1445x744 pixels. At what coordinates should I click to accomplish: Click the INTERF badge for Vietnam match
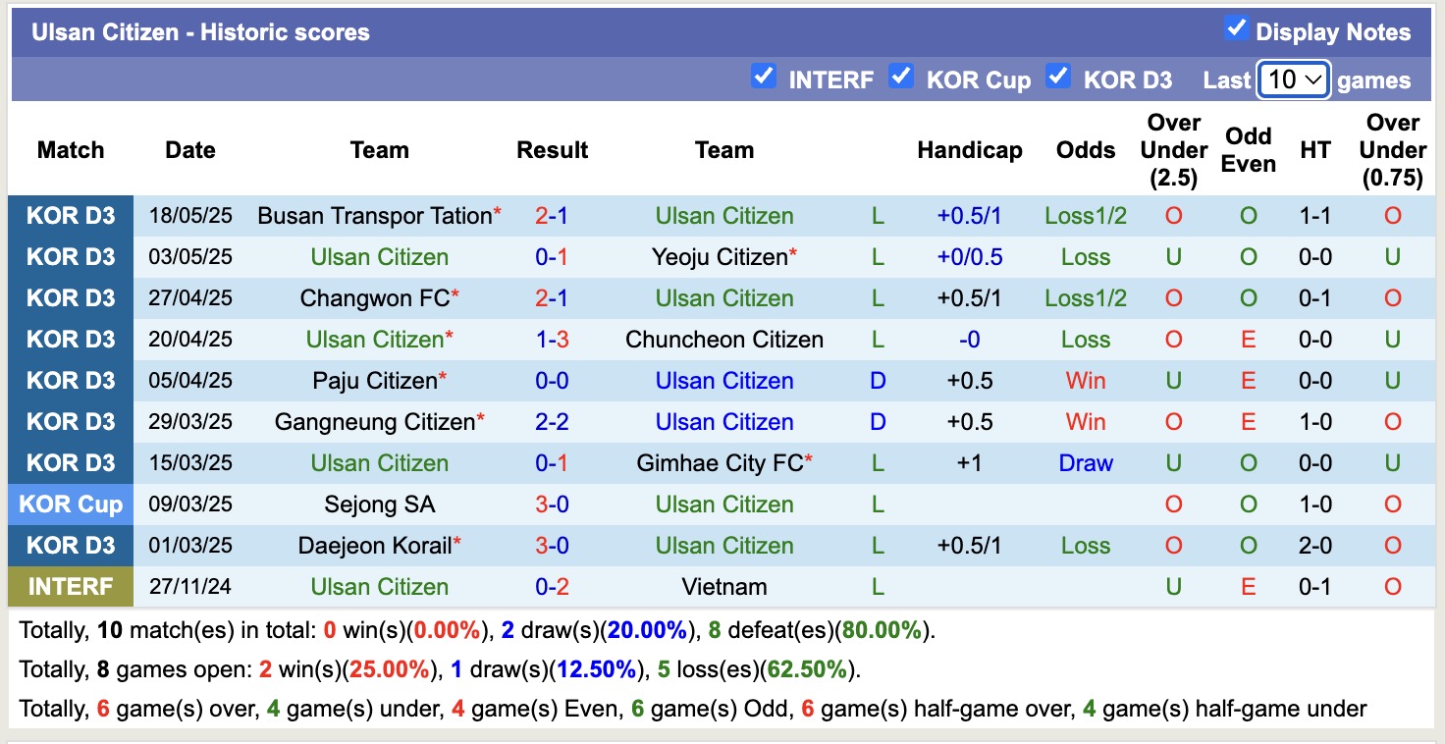[x=71, y=586]
